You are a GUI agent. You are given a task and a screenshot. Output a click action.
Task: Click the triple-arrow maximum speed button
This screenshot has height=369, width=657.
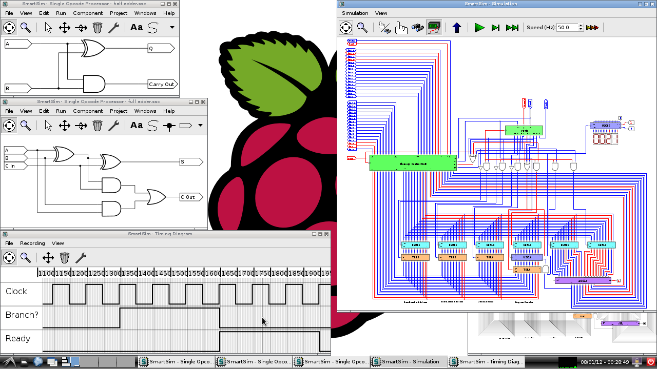pos(592,27)
